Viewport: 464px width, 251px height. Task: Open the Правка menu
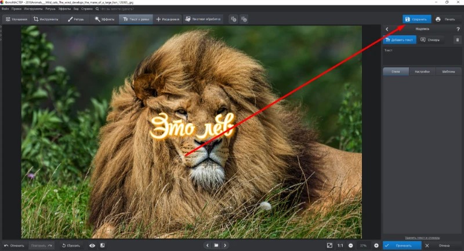pos(16,9)
